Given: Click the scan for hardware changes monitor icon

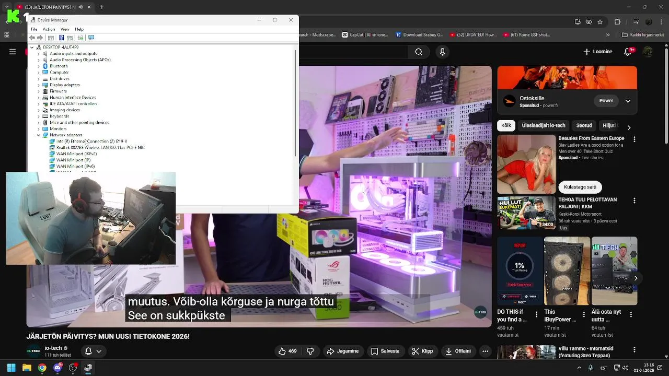Looking at the screenshot, I should tap(91, 38).
